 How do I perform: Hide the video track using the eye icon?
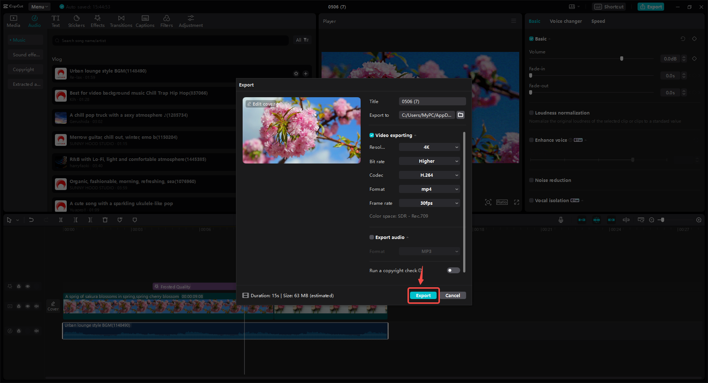(28, 306)
